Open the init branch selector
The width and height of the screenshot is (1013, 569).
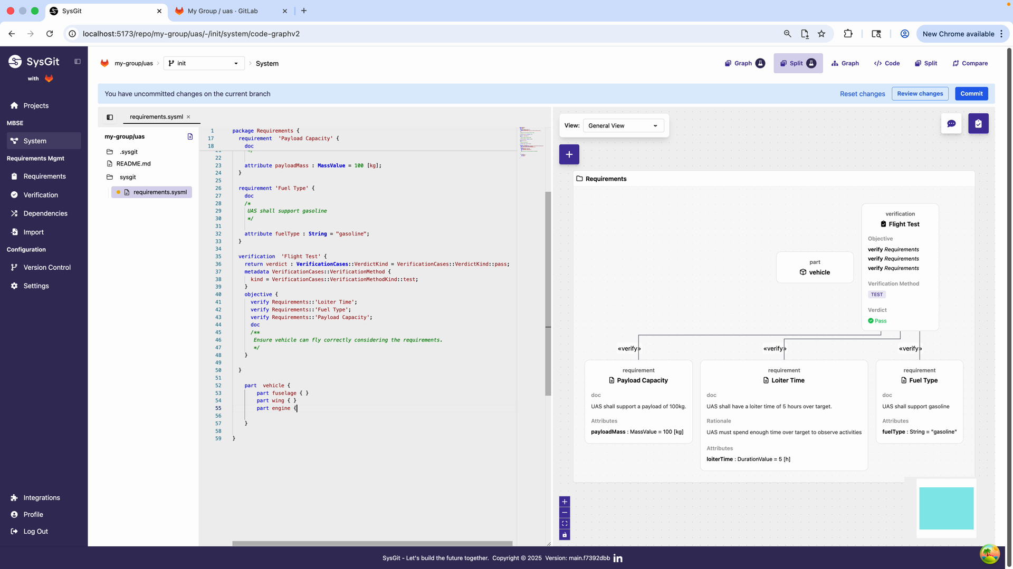204,63
